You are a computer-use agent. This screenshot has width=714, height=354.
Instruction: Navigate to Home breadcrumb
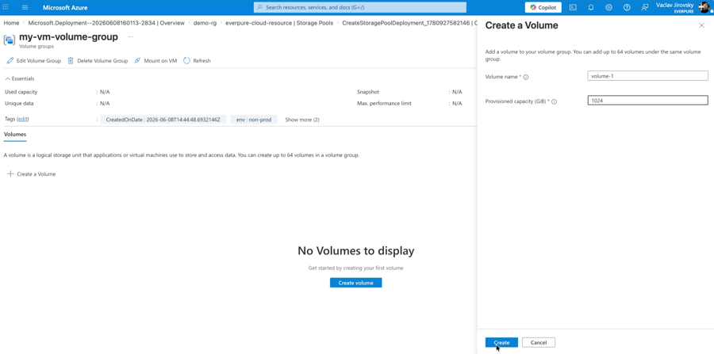[11, 23]
